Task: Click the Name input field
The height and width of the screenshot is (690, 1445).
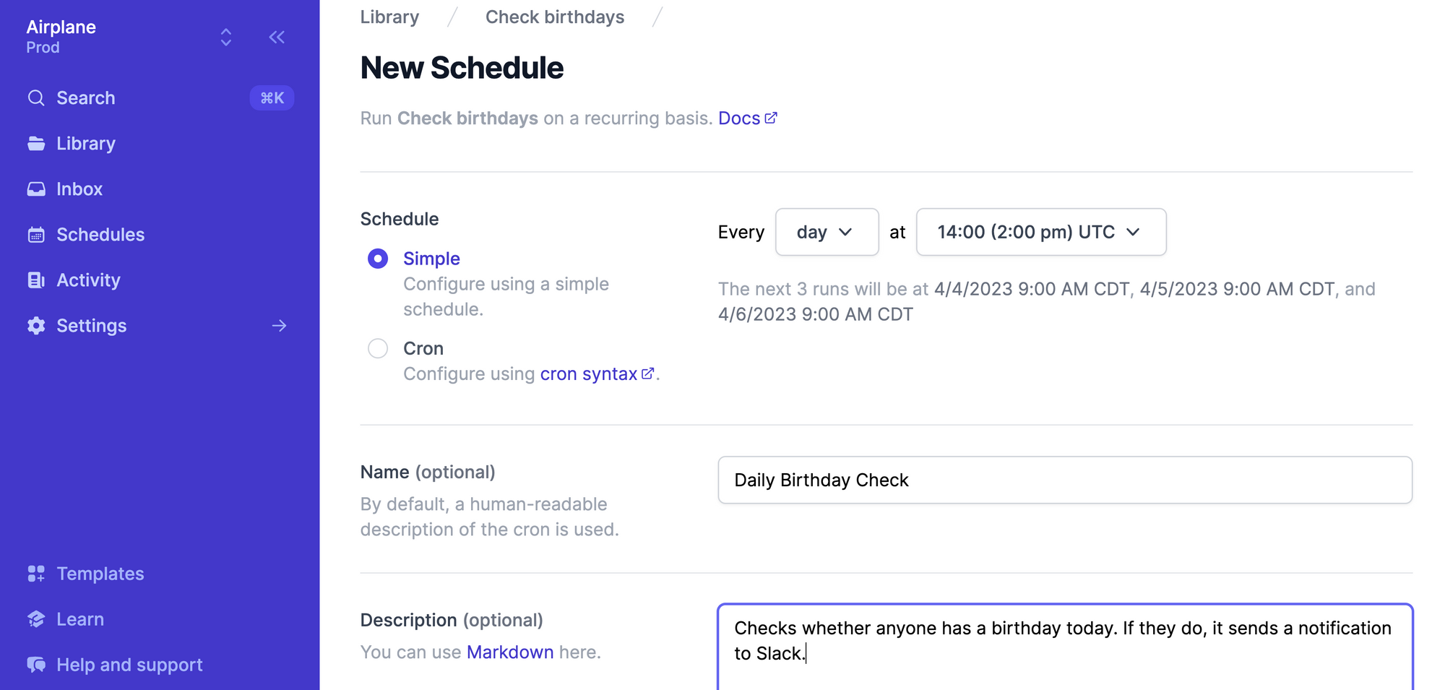Action: coord(1065,480)
